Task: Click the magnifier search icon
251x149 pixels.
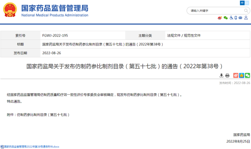Action: coord(246,11)
